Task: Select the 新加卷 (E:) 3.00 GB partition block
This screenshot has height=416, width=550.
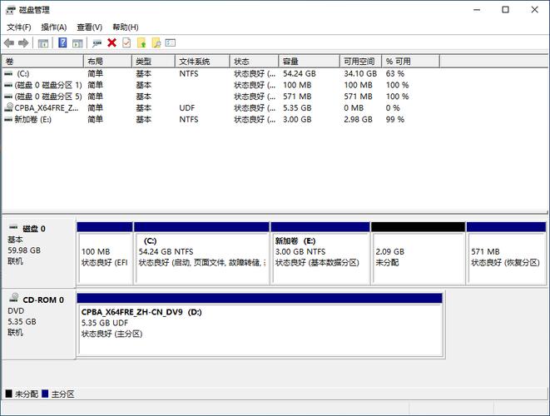Action: coord(320,253)
